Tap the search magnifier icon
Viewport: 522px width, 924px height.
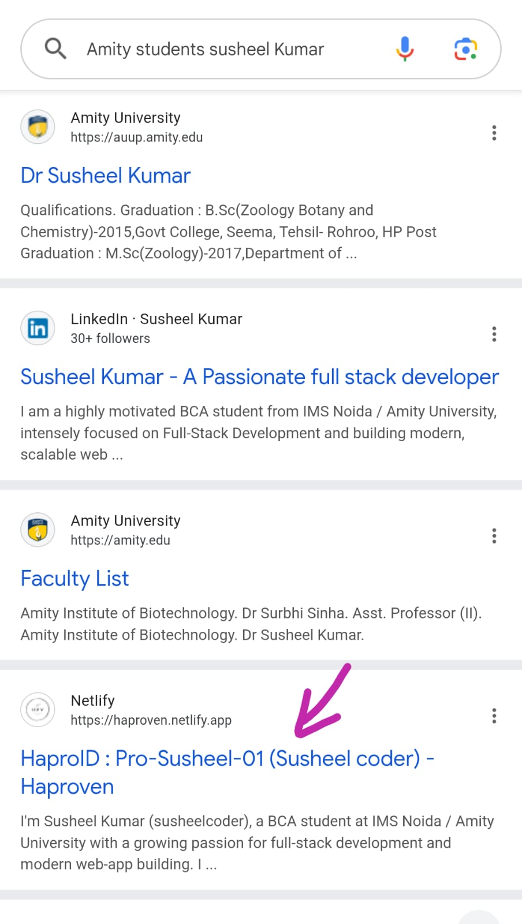(55, 49)
